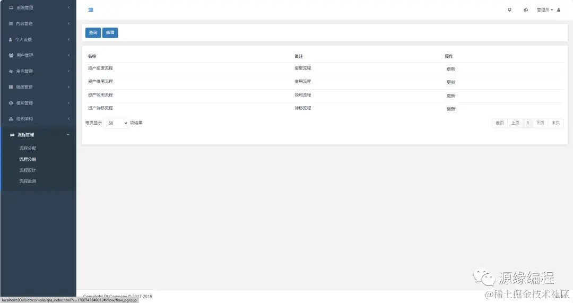The width and height of the screenshot is (573, 303).
Task: Open the 角色管理 menu label
Action: tap(24, 71)
